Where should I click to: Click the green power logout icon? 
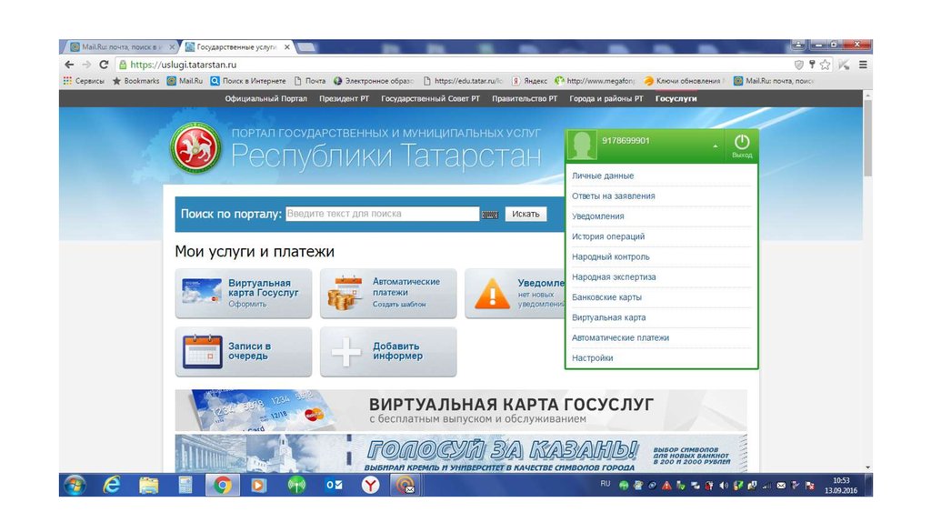742,143
